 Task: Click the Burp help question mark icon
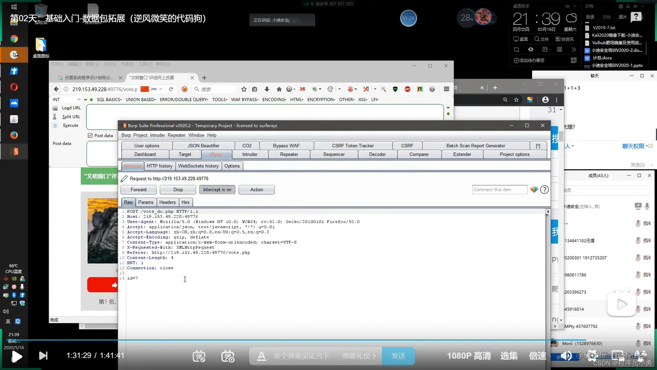[544, 190]
